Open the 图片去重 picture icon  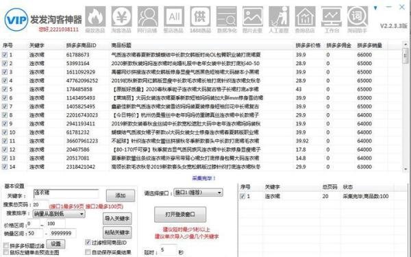pyautogui.click(x=252, y=16)
